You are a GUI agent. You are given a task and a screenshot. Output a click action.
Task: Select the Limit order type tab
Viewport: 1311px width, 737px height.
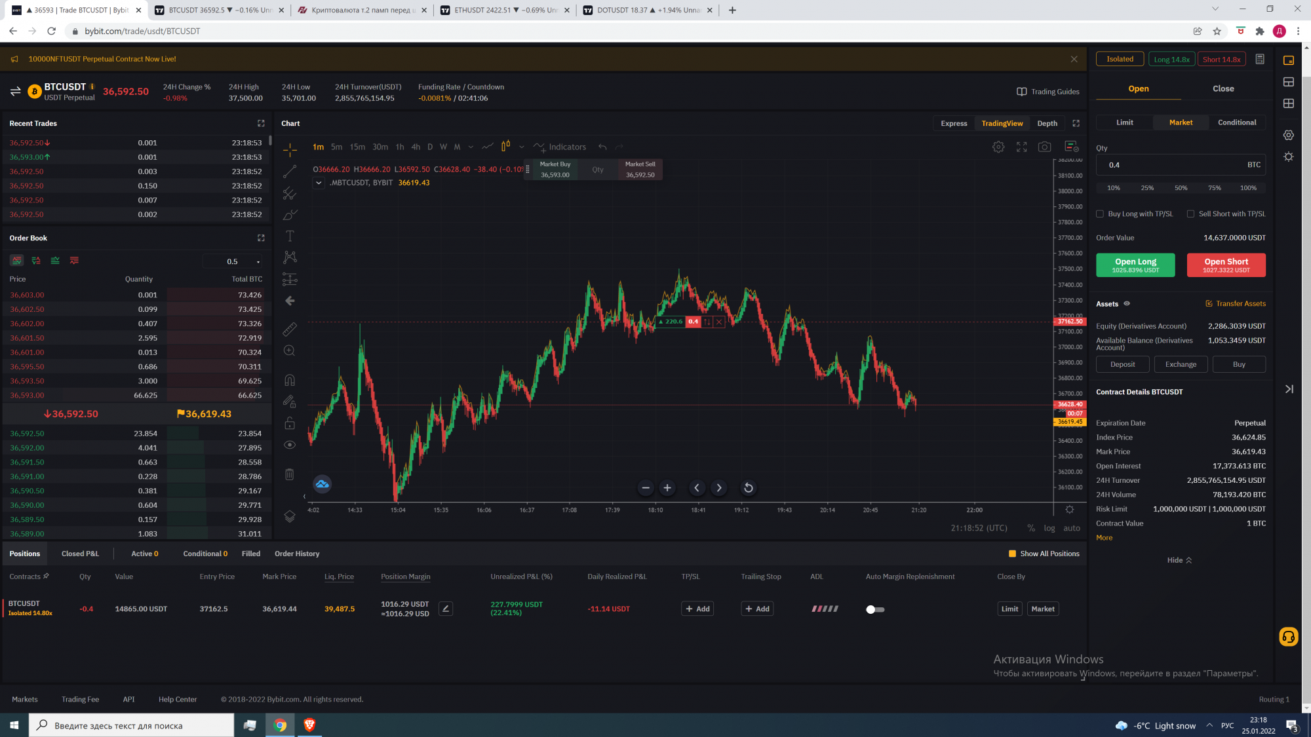(1125, 123)
